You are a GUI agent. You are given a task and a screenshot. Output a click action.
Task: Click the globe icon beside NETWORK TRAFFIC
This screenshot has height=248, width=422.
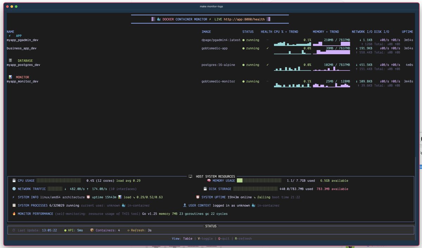point(14,189)
